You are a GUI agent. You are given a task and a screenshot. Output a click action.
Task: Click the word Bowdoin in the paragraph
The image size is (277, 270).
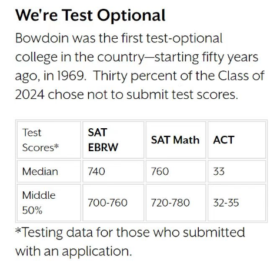point(42,38)
